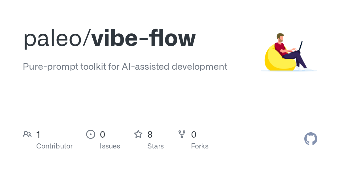340x170 pixels.
Task: Click the star icon beside Stars
Action: [x=138, y=134]
